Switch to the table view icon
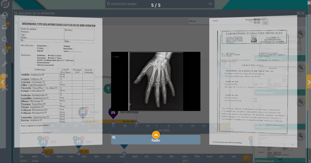The image size is (311, 163). click(x=299, y=13)
